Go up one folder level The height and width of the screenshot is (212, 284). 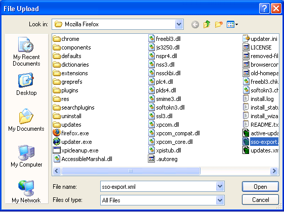pyautogui.click(x=207, y=24)
